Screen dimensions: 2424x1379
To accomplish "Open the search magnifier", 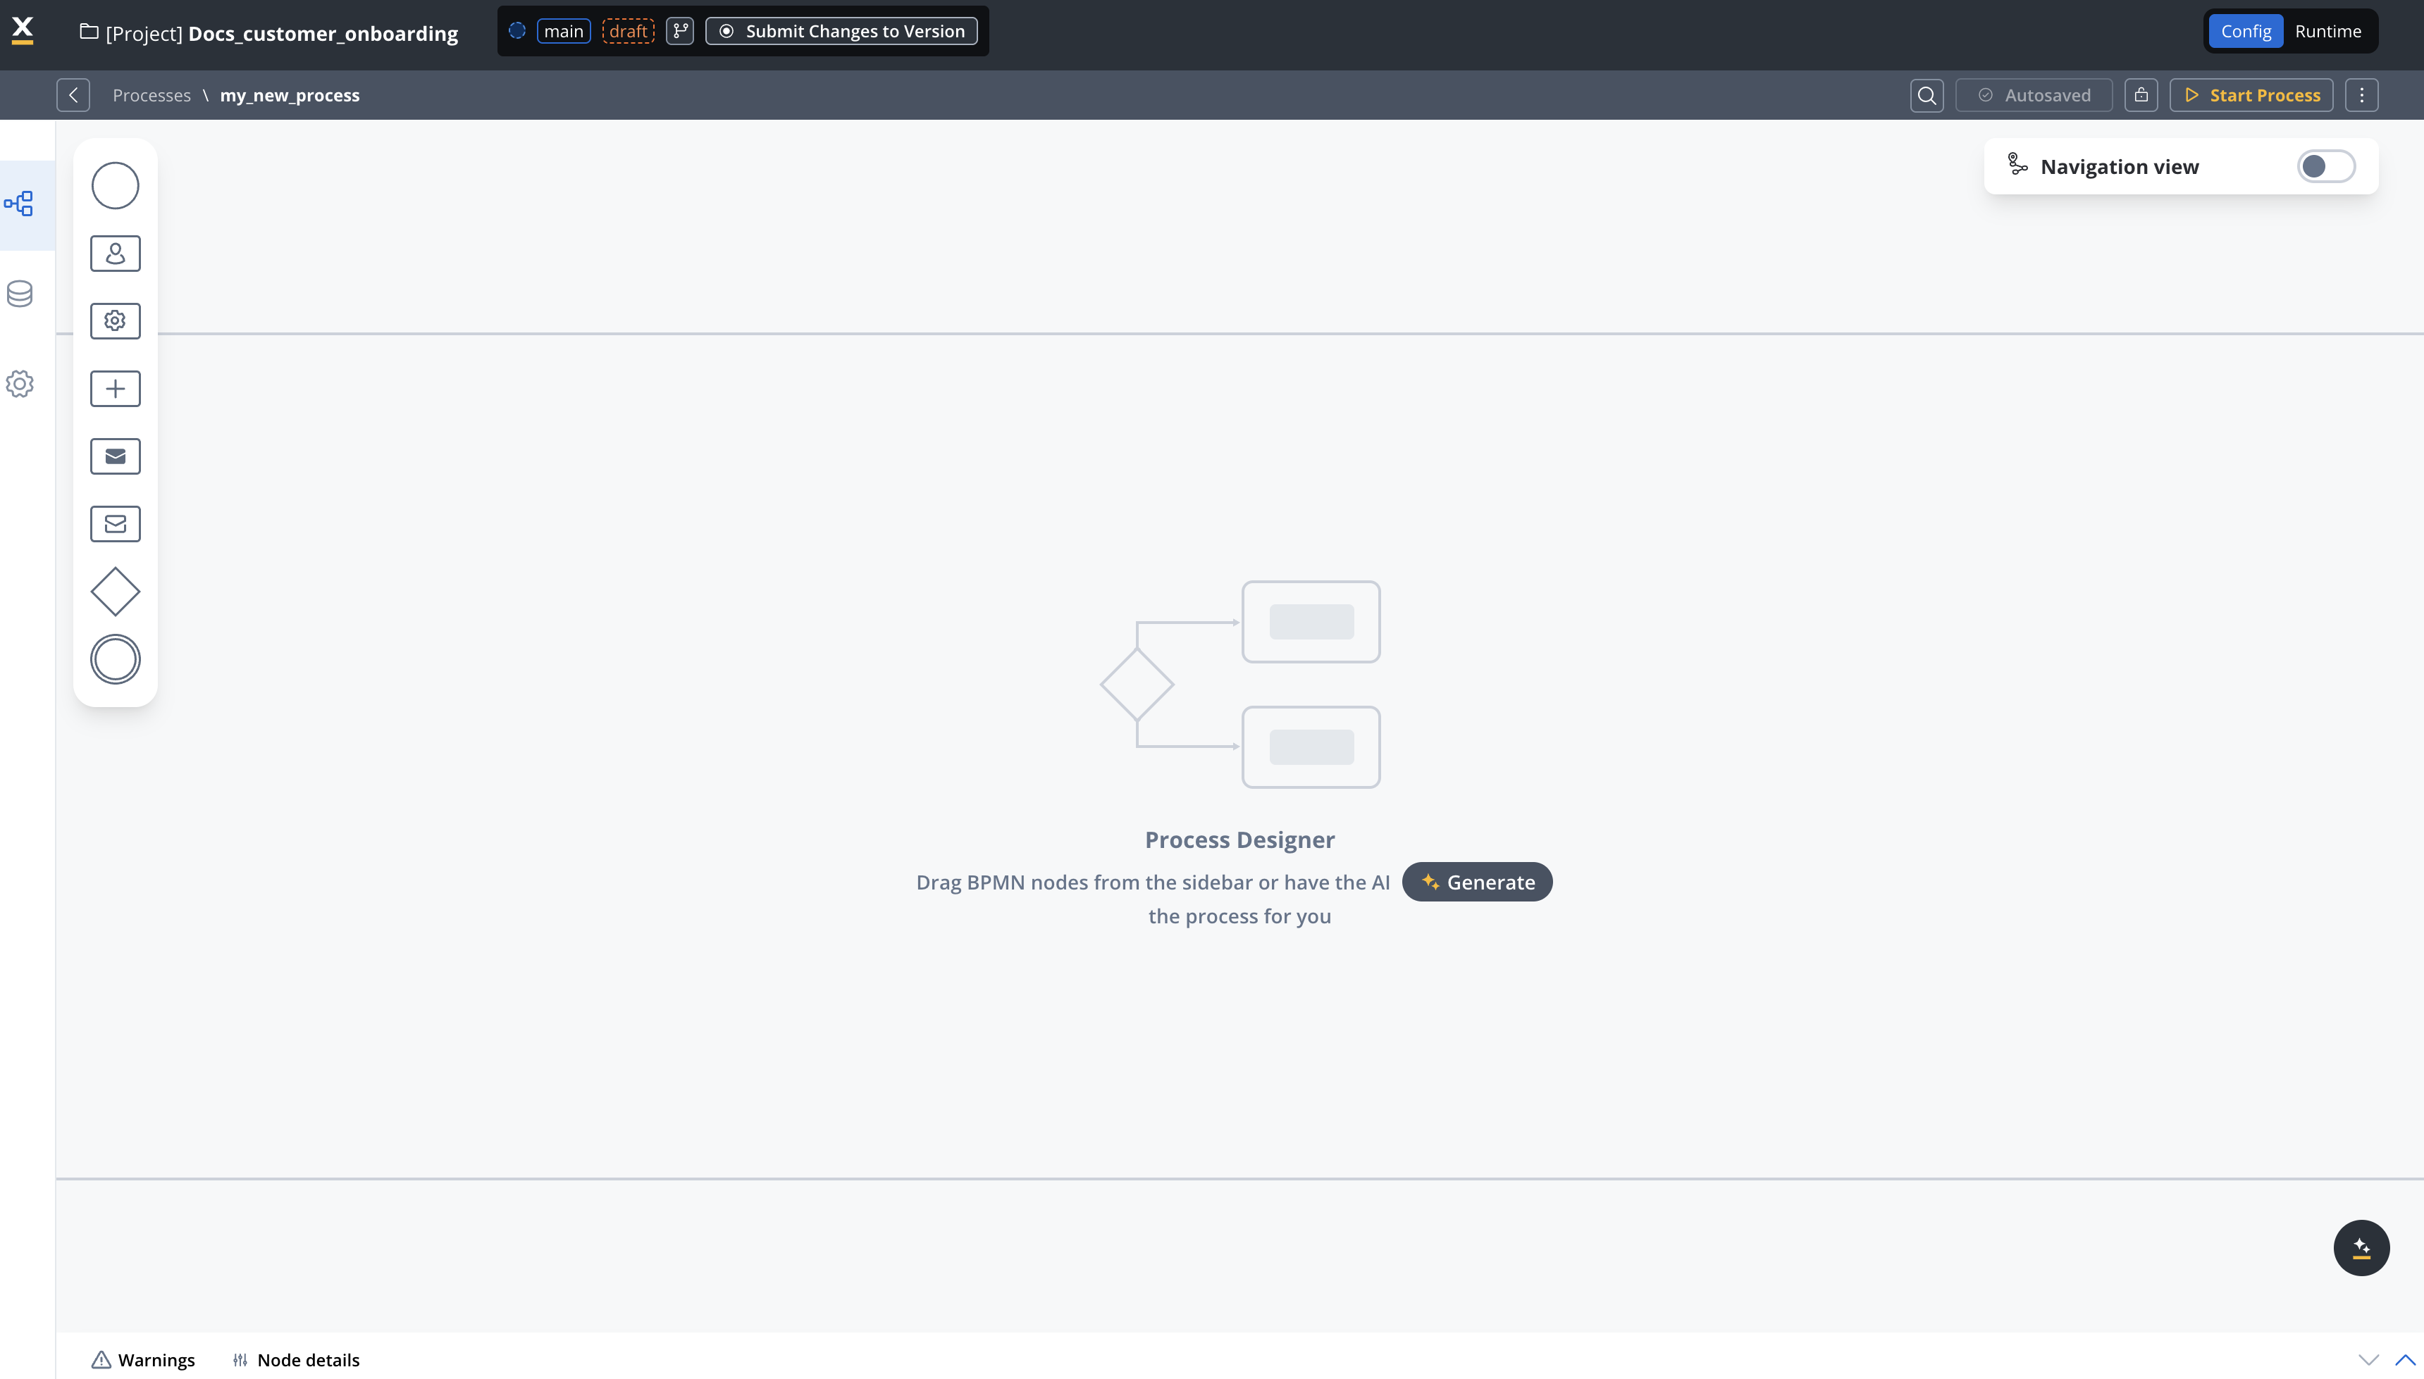I will pyautogui.click(x=1927, y=96).
